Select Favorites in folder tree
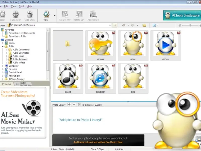This screenshot has width=201, height=151. pyautogui.click(x=9, y=30)
